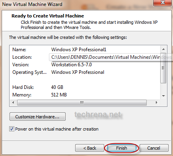Click the 'Name:' label
This screenshot has height=156, width=173.
pos(19,50)
